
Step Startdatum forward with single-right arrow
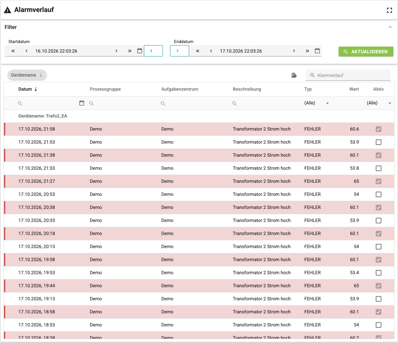click(x=116, y=51)
